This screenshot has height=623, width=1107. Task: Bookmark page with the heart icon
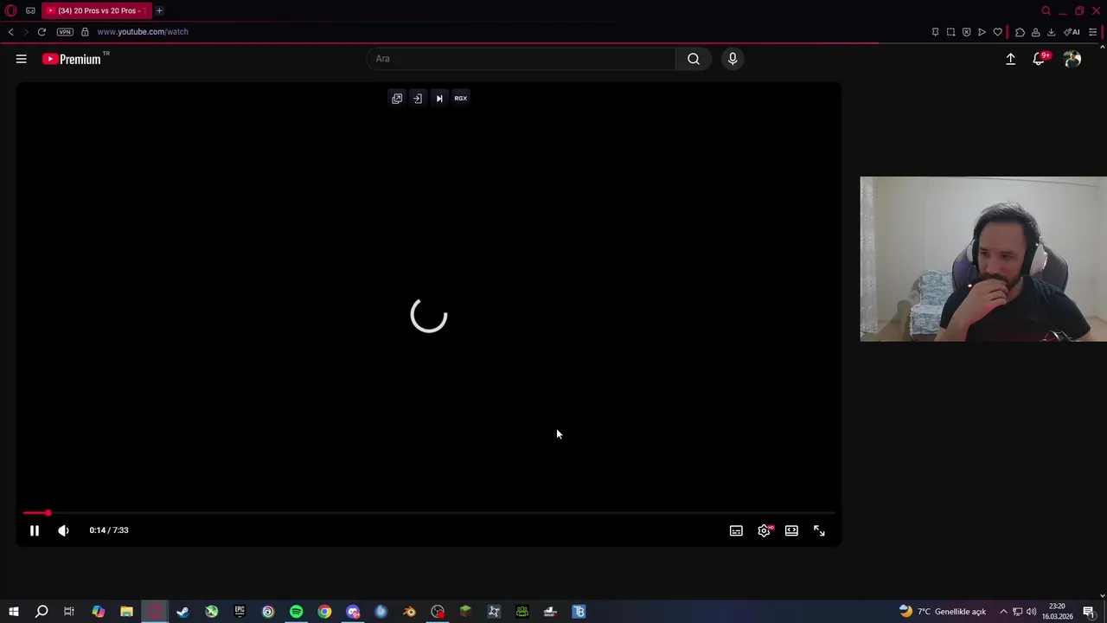pos(997,32)
